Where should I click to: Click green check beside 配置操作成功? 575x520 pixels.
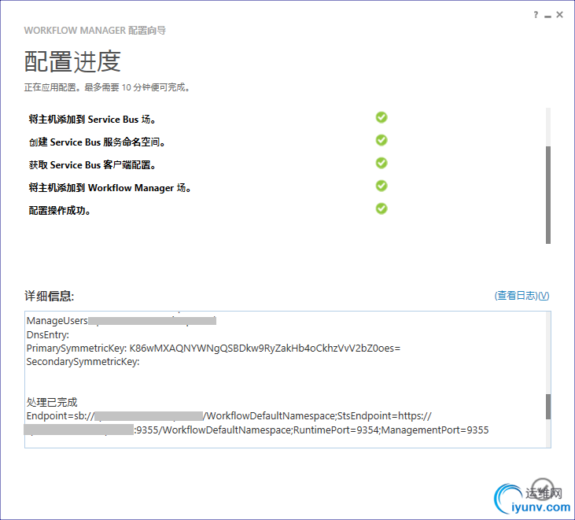[381, 208]
